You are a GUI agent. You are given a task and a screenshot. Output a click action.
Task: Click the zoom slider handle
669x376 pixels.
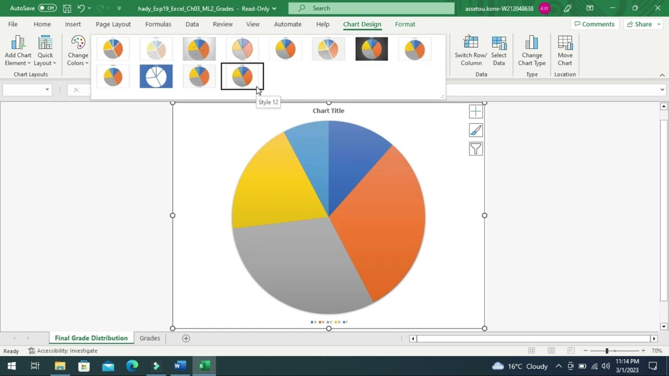(607, 351)
